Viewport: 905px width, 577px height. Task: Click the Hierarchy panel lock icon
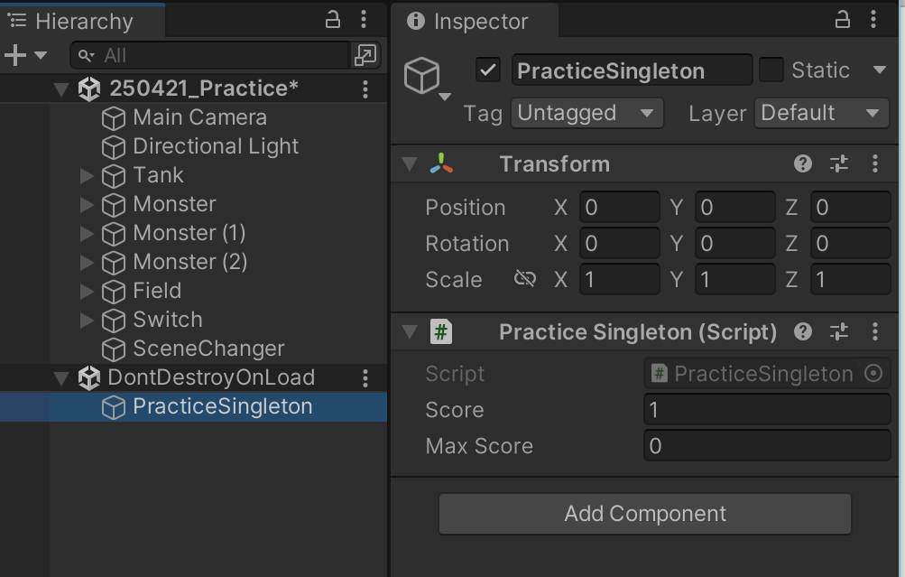pos(333,19)
